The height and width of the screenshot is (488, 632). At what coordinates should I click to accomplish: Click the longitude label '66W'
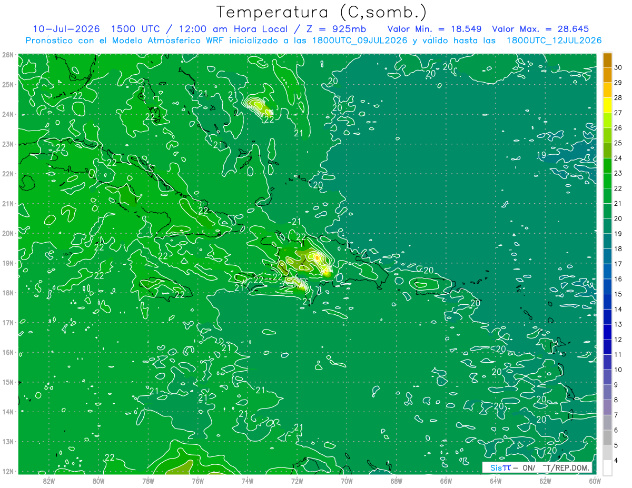click(x=446, y=481)
